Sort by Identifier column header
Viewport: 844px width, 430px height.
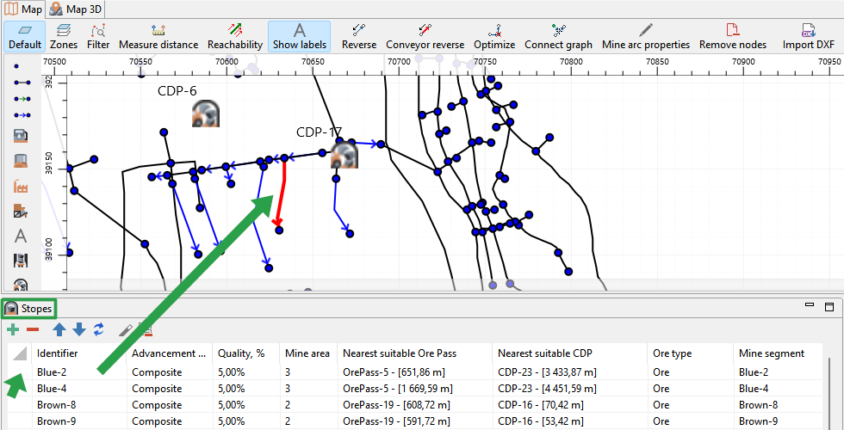(79, 353)
